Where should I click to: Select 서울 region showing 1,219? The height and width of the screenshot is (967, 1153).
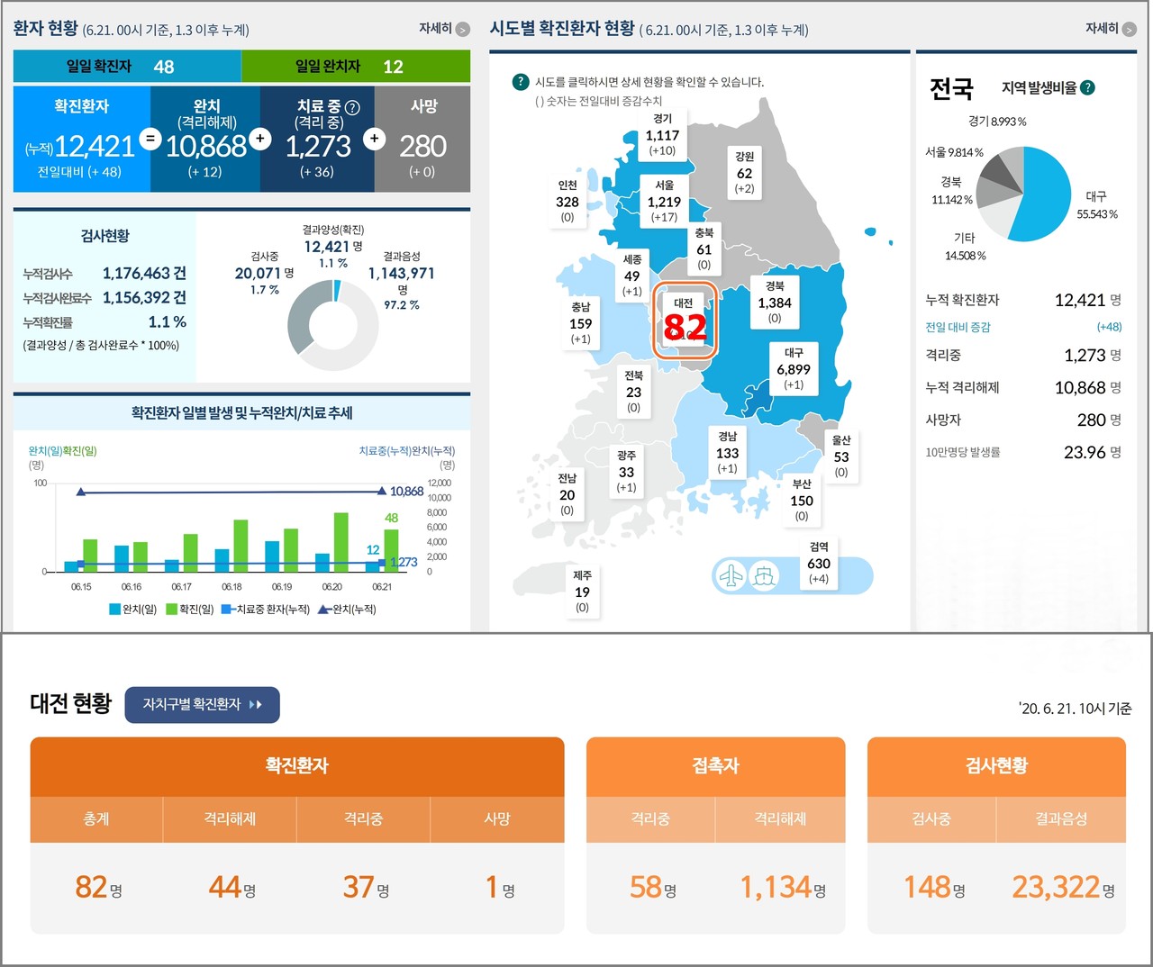(x=664, y=202)
